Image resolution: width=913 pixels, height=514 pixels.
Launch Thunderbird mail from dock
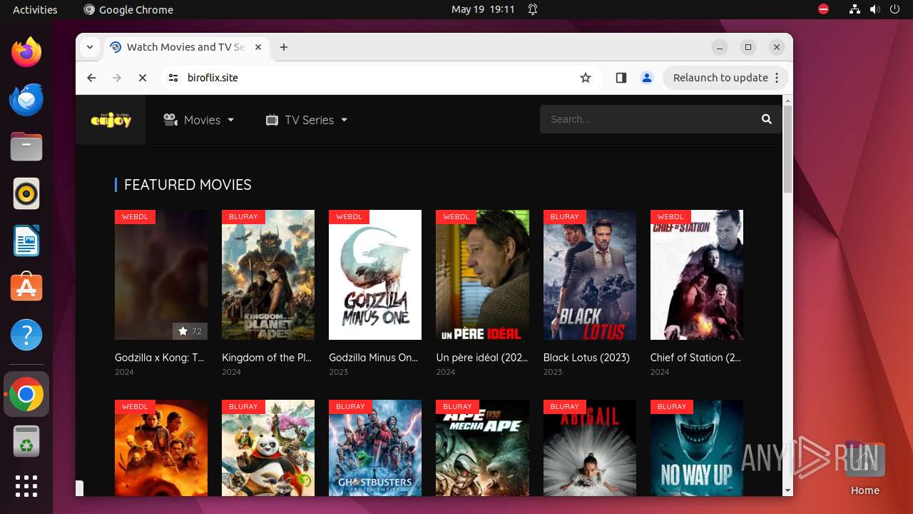[x=26, y=99]
